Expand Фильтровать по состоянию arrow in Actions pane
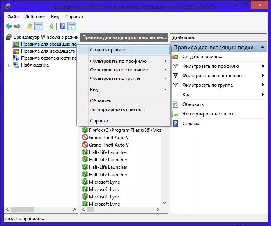The width and height of the screenshot is (271, 226). pos(263,76)
